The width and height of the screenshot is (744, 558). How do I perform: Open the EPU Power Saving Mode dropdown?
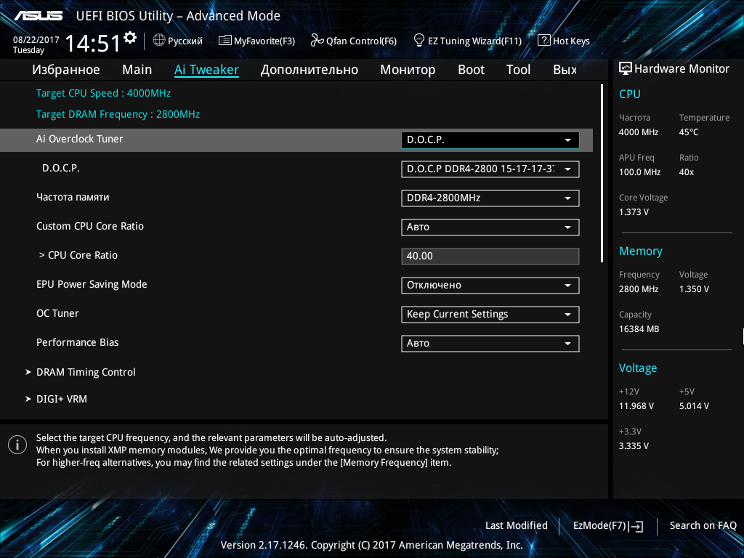pos(490,285)
